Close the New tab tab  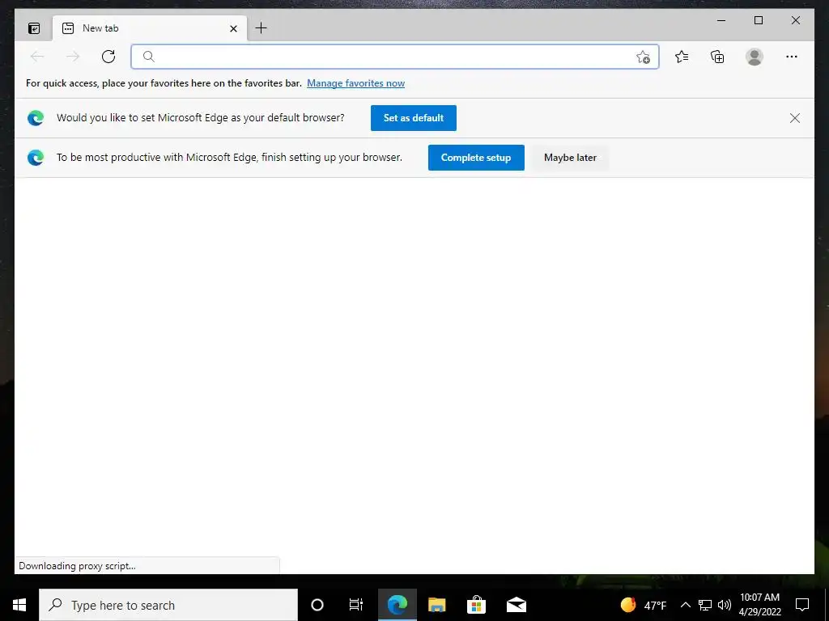[233, 28]
